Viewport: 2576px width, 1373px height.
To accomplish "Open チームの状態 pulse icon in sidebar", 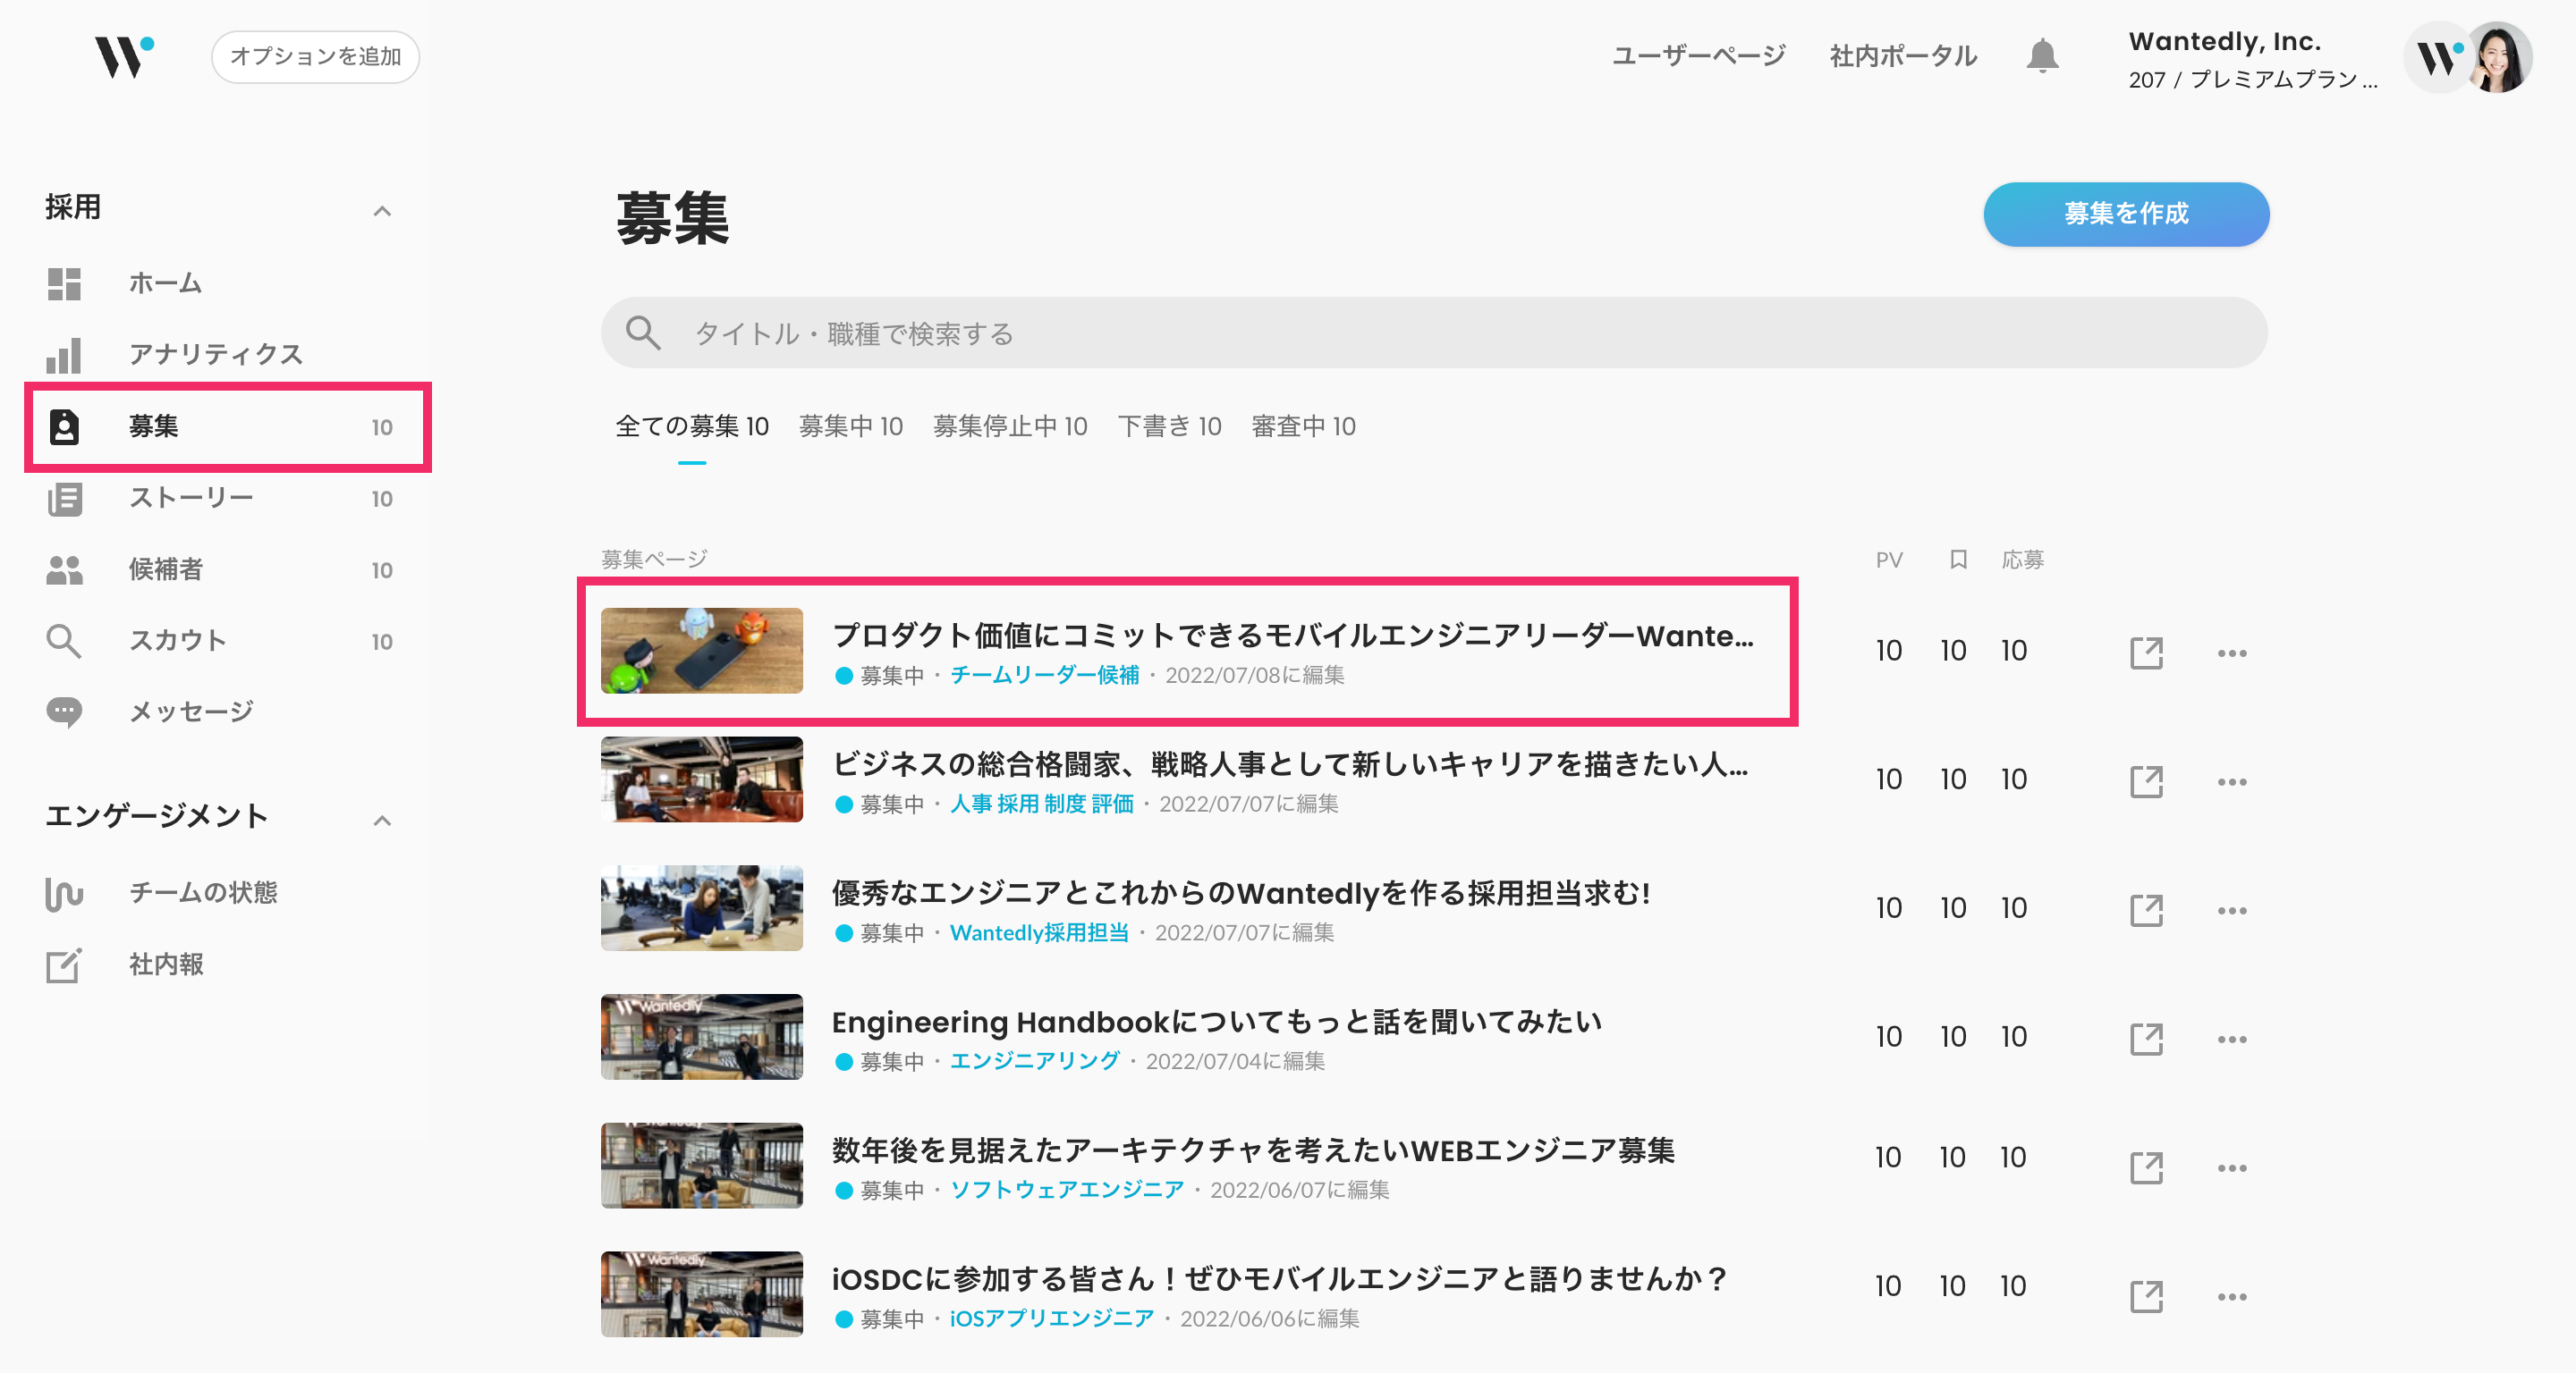I will point(64,892).
